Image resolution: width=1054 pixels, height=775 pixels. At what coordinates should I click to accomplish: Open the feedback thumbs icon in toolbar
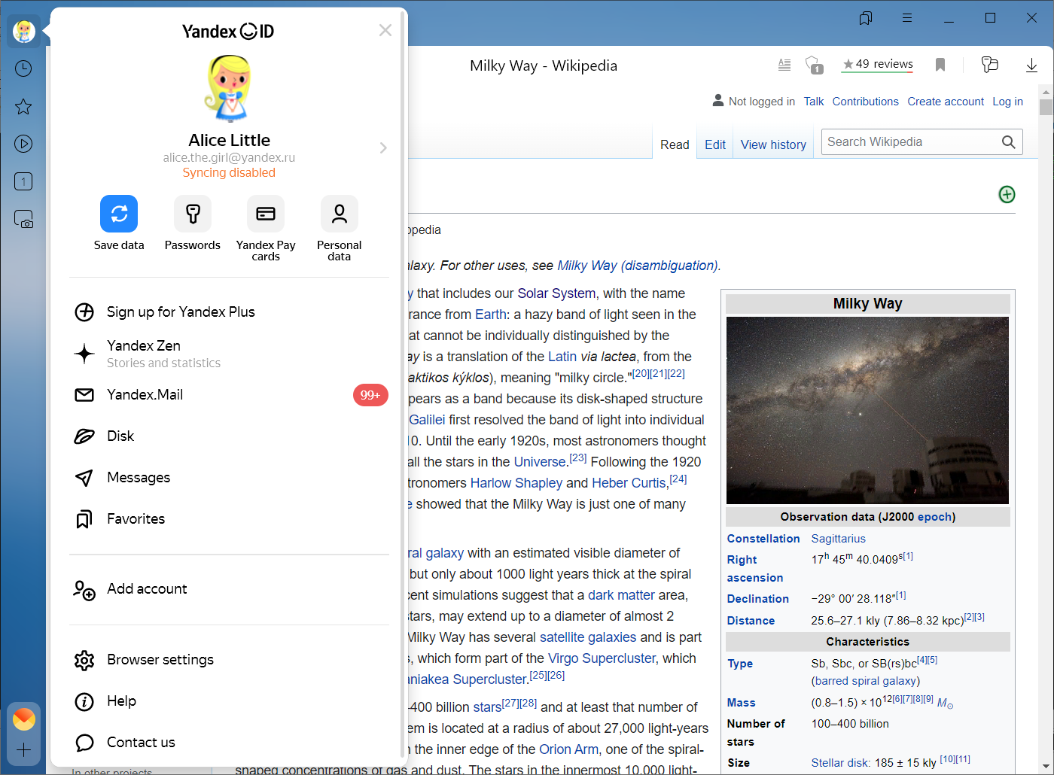coord(990,65)
